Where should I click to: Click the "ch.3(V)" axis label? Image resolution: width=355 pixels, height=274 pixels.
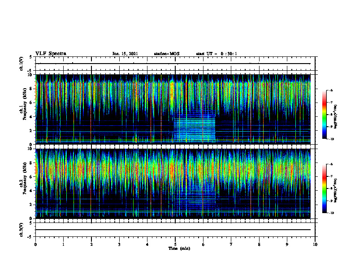pyautogui.click(x=21, y=230)
